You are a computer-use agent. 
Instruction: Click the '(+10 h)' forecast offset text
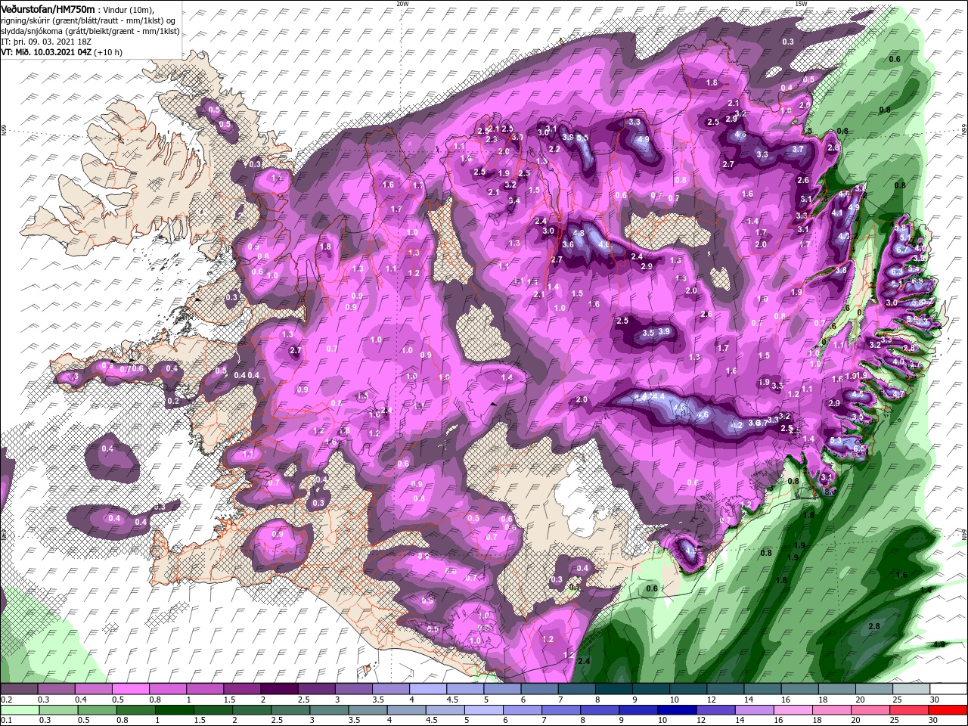tap(108, 51)
